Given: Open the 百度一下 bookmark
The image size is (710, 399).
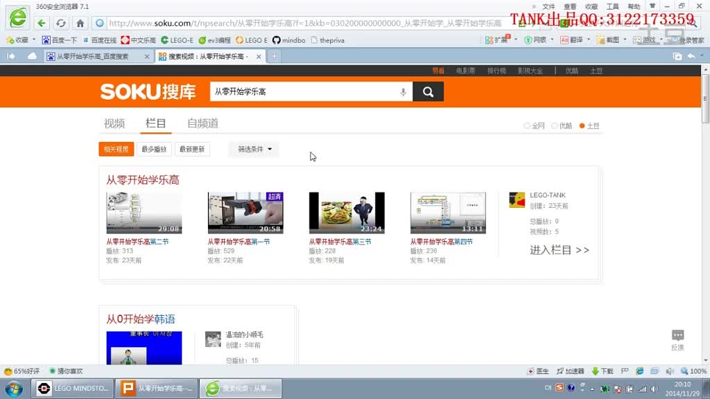Looking at the screenshot, I should (x=60, y=40).
